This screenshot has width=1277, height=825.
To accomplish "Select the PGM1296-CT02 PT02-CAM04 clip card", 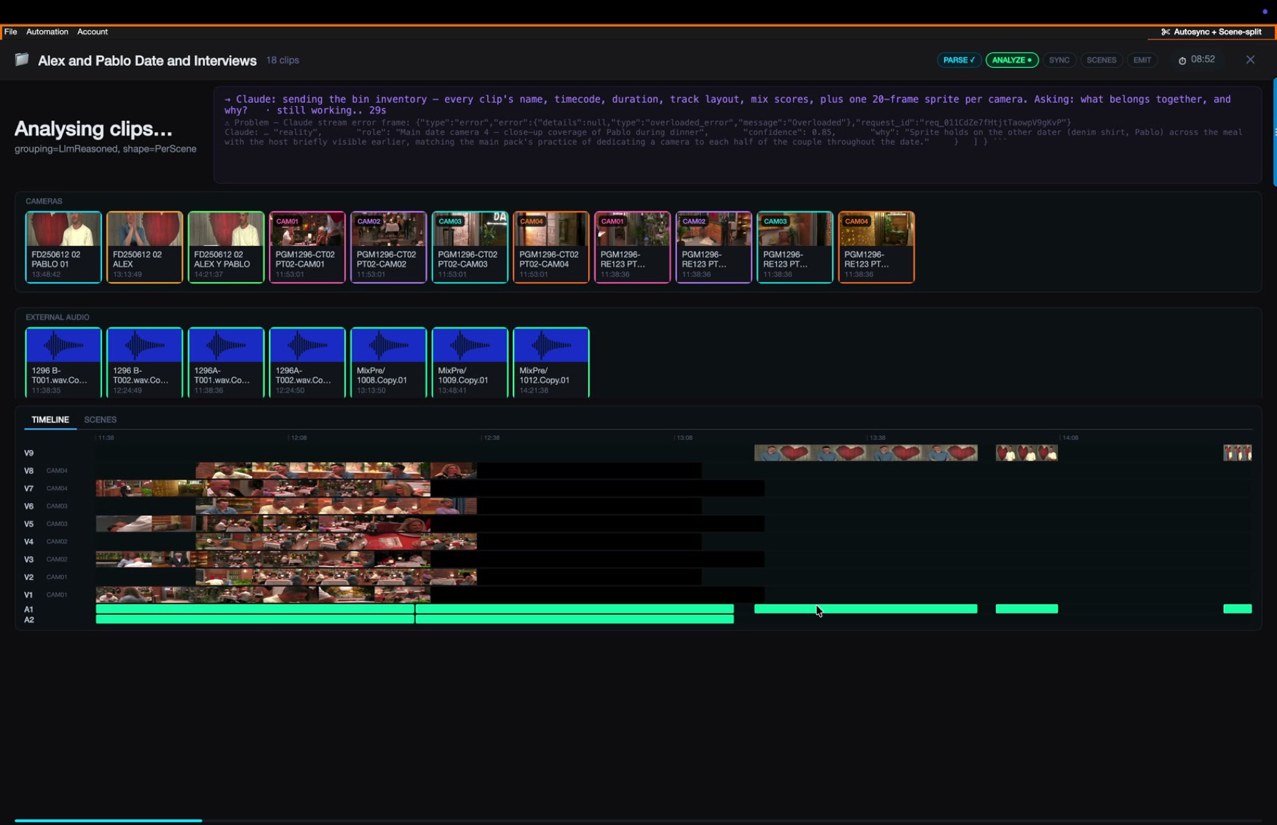I will coord(551,247).
